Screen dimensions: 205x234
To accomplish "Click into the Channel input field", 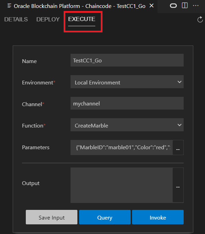I will [127, 103].
